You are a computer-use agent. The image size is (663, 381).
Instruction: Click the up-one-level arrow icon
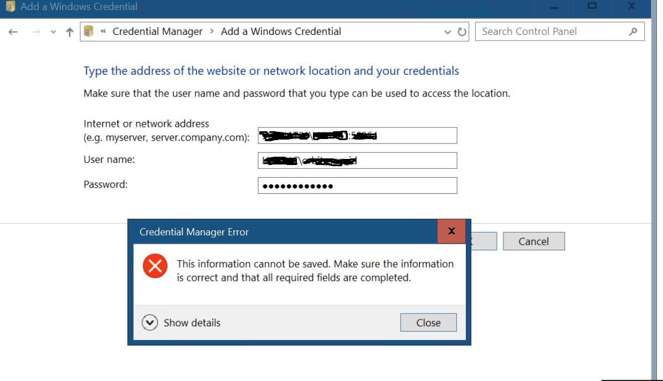point(68,32)
